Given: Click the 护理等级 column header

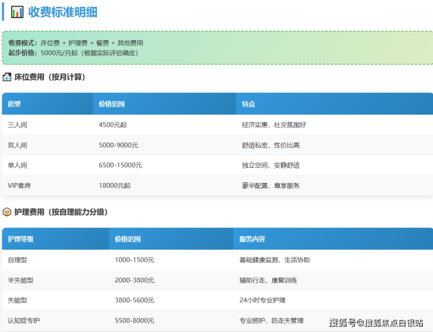Looking at the screenshot, I should 20,239.
